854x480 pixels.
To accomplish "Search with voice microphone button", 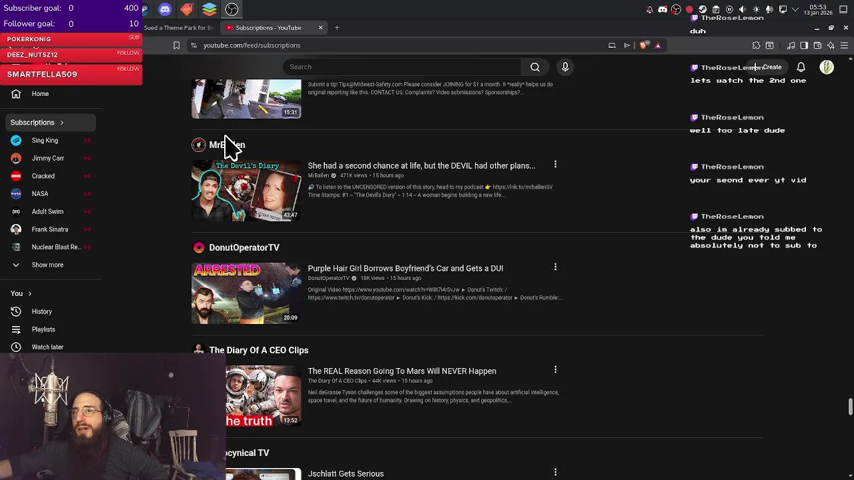I will coord(565,67).
